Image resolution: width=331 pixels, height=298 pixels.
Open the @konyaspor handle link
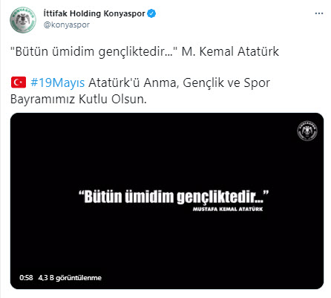(x=67, y=25)
